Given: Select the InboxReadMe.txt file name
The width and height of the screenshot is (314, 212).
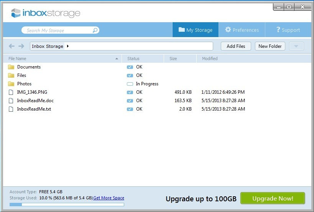Looking at the screenshot, I should coord(34,109).
